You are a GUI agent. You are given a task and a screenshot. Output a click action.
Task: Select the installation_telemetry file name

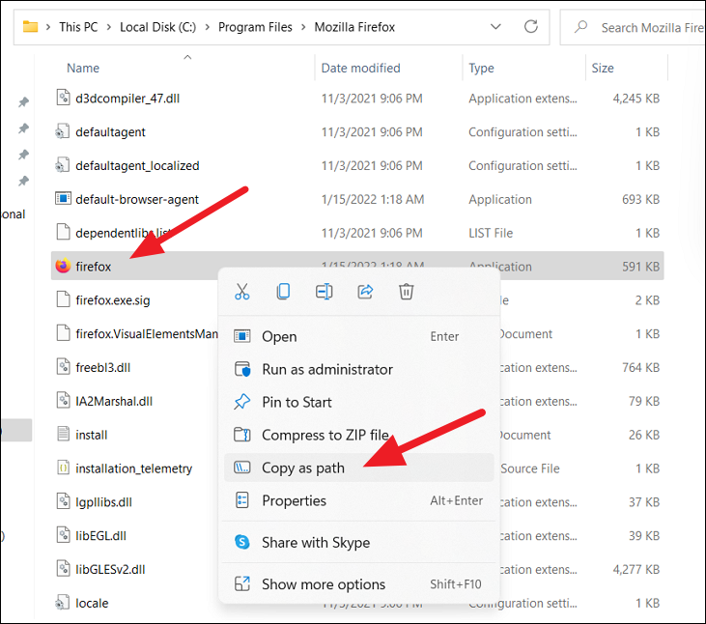[133, 468]
